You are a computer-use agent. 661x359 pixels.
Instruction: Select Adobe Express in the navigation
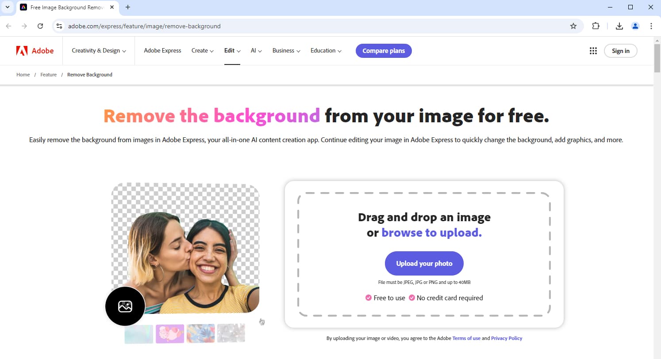click(162, 50)
